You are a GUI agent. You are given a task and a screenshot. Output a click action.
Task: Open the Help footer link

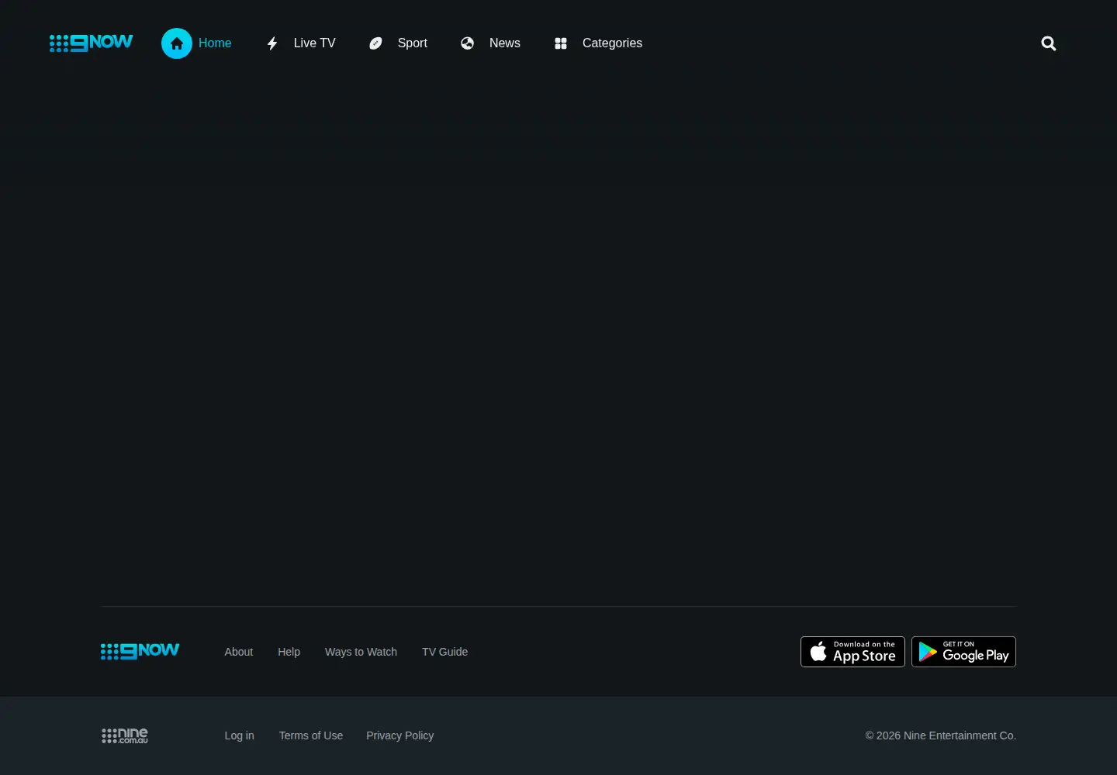point(289,652)
